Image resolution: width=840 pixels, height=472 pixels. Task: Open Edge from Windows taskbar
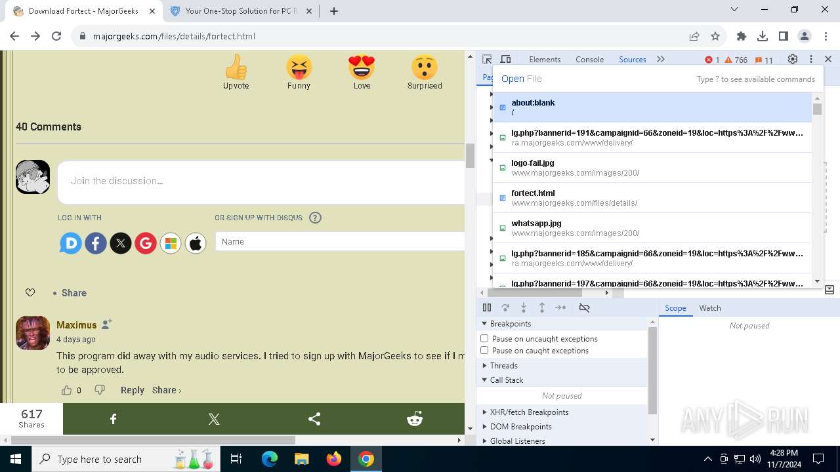pyautogui.click(x=270, y=459)
